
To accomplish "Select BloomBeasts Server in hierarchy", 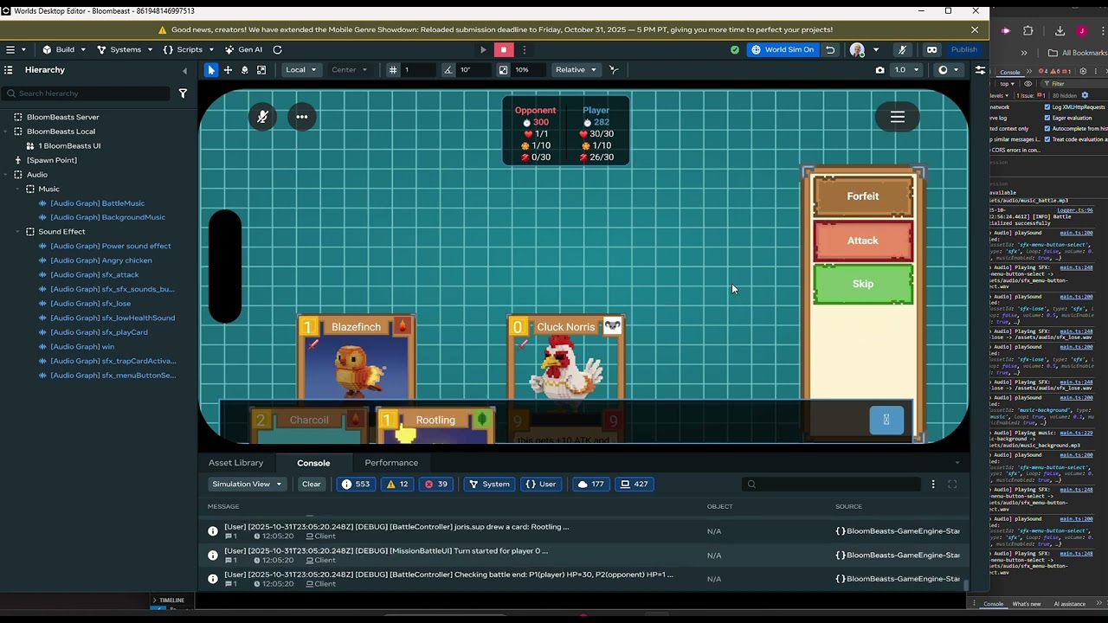I will [63, 117].
